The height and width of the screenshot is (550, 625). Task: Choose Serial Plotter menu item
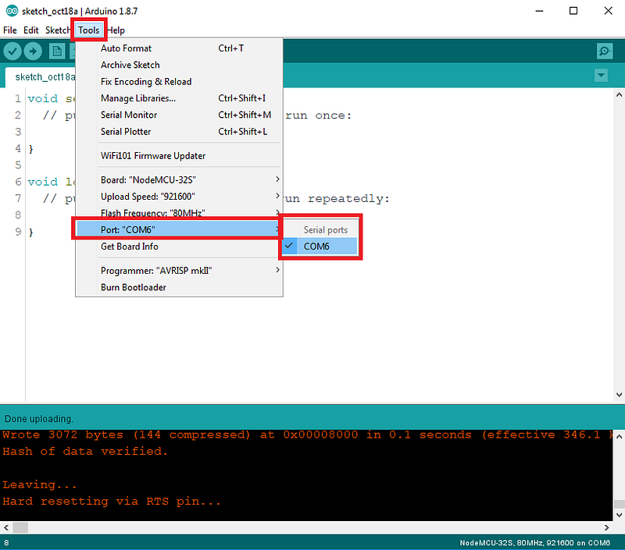click(x=179, y=132)
